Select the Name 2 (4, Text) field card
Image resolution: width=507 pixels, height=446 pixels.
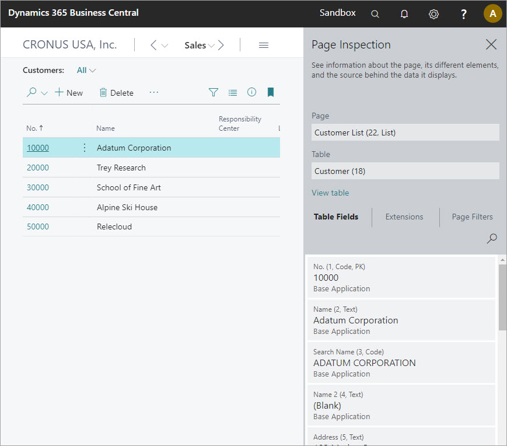coord(401,405)
